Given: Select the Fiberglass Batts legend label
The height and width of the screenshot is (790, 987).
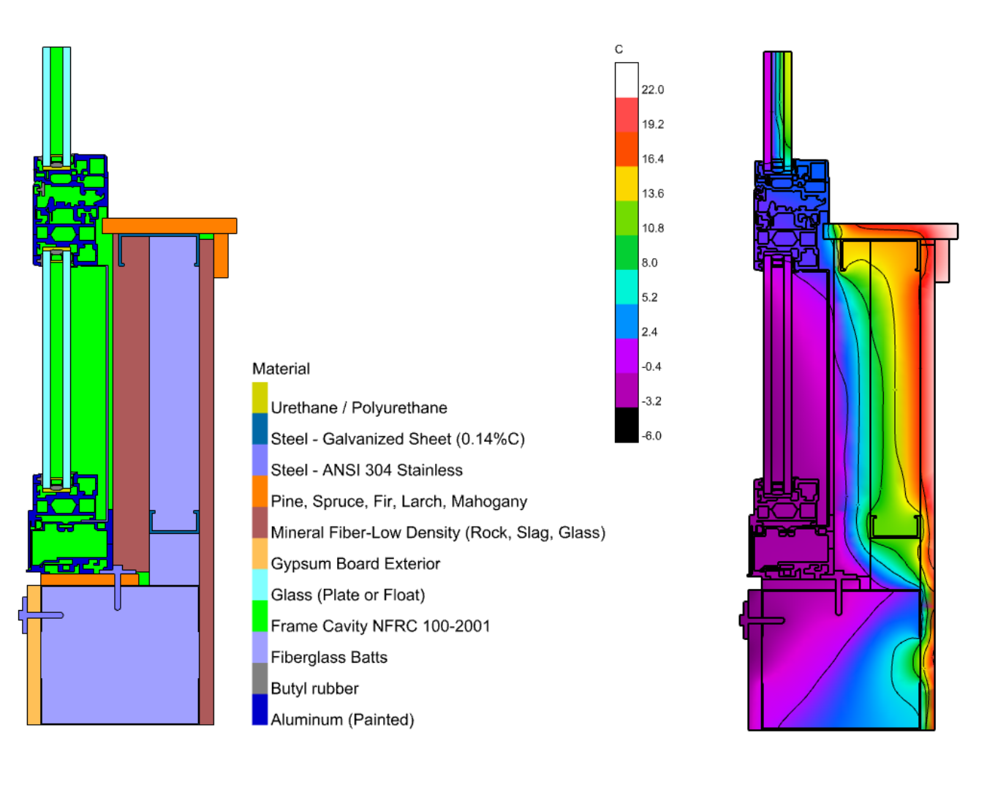Looking at the screenshot, I should (x=329, y=658).
